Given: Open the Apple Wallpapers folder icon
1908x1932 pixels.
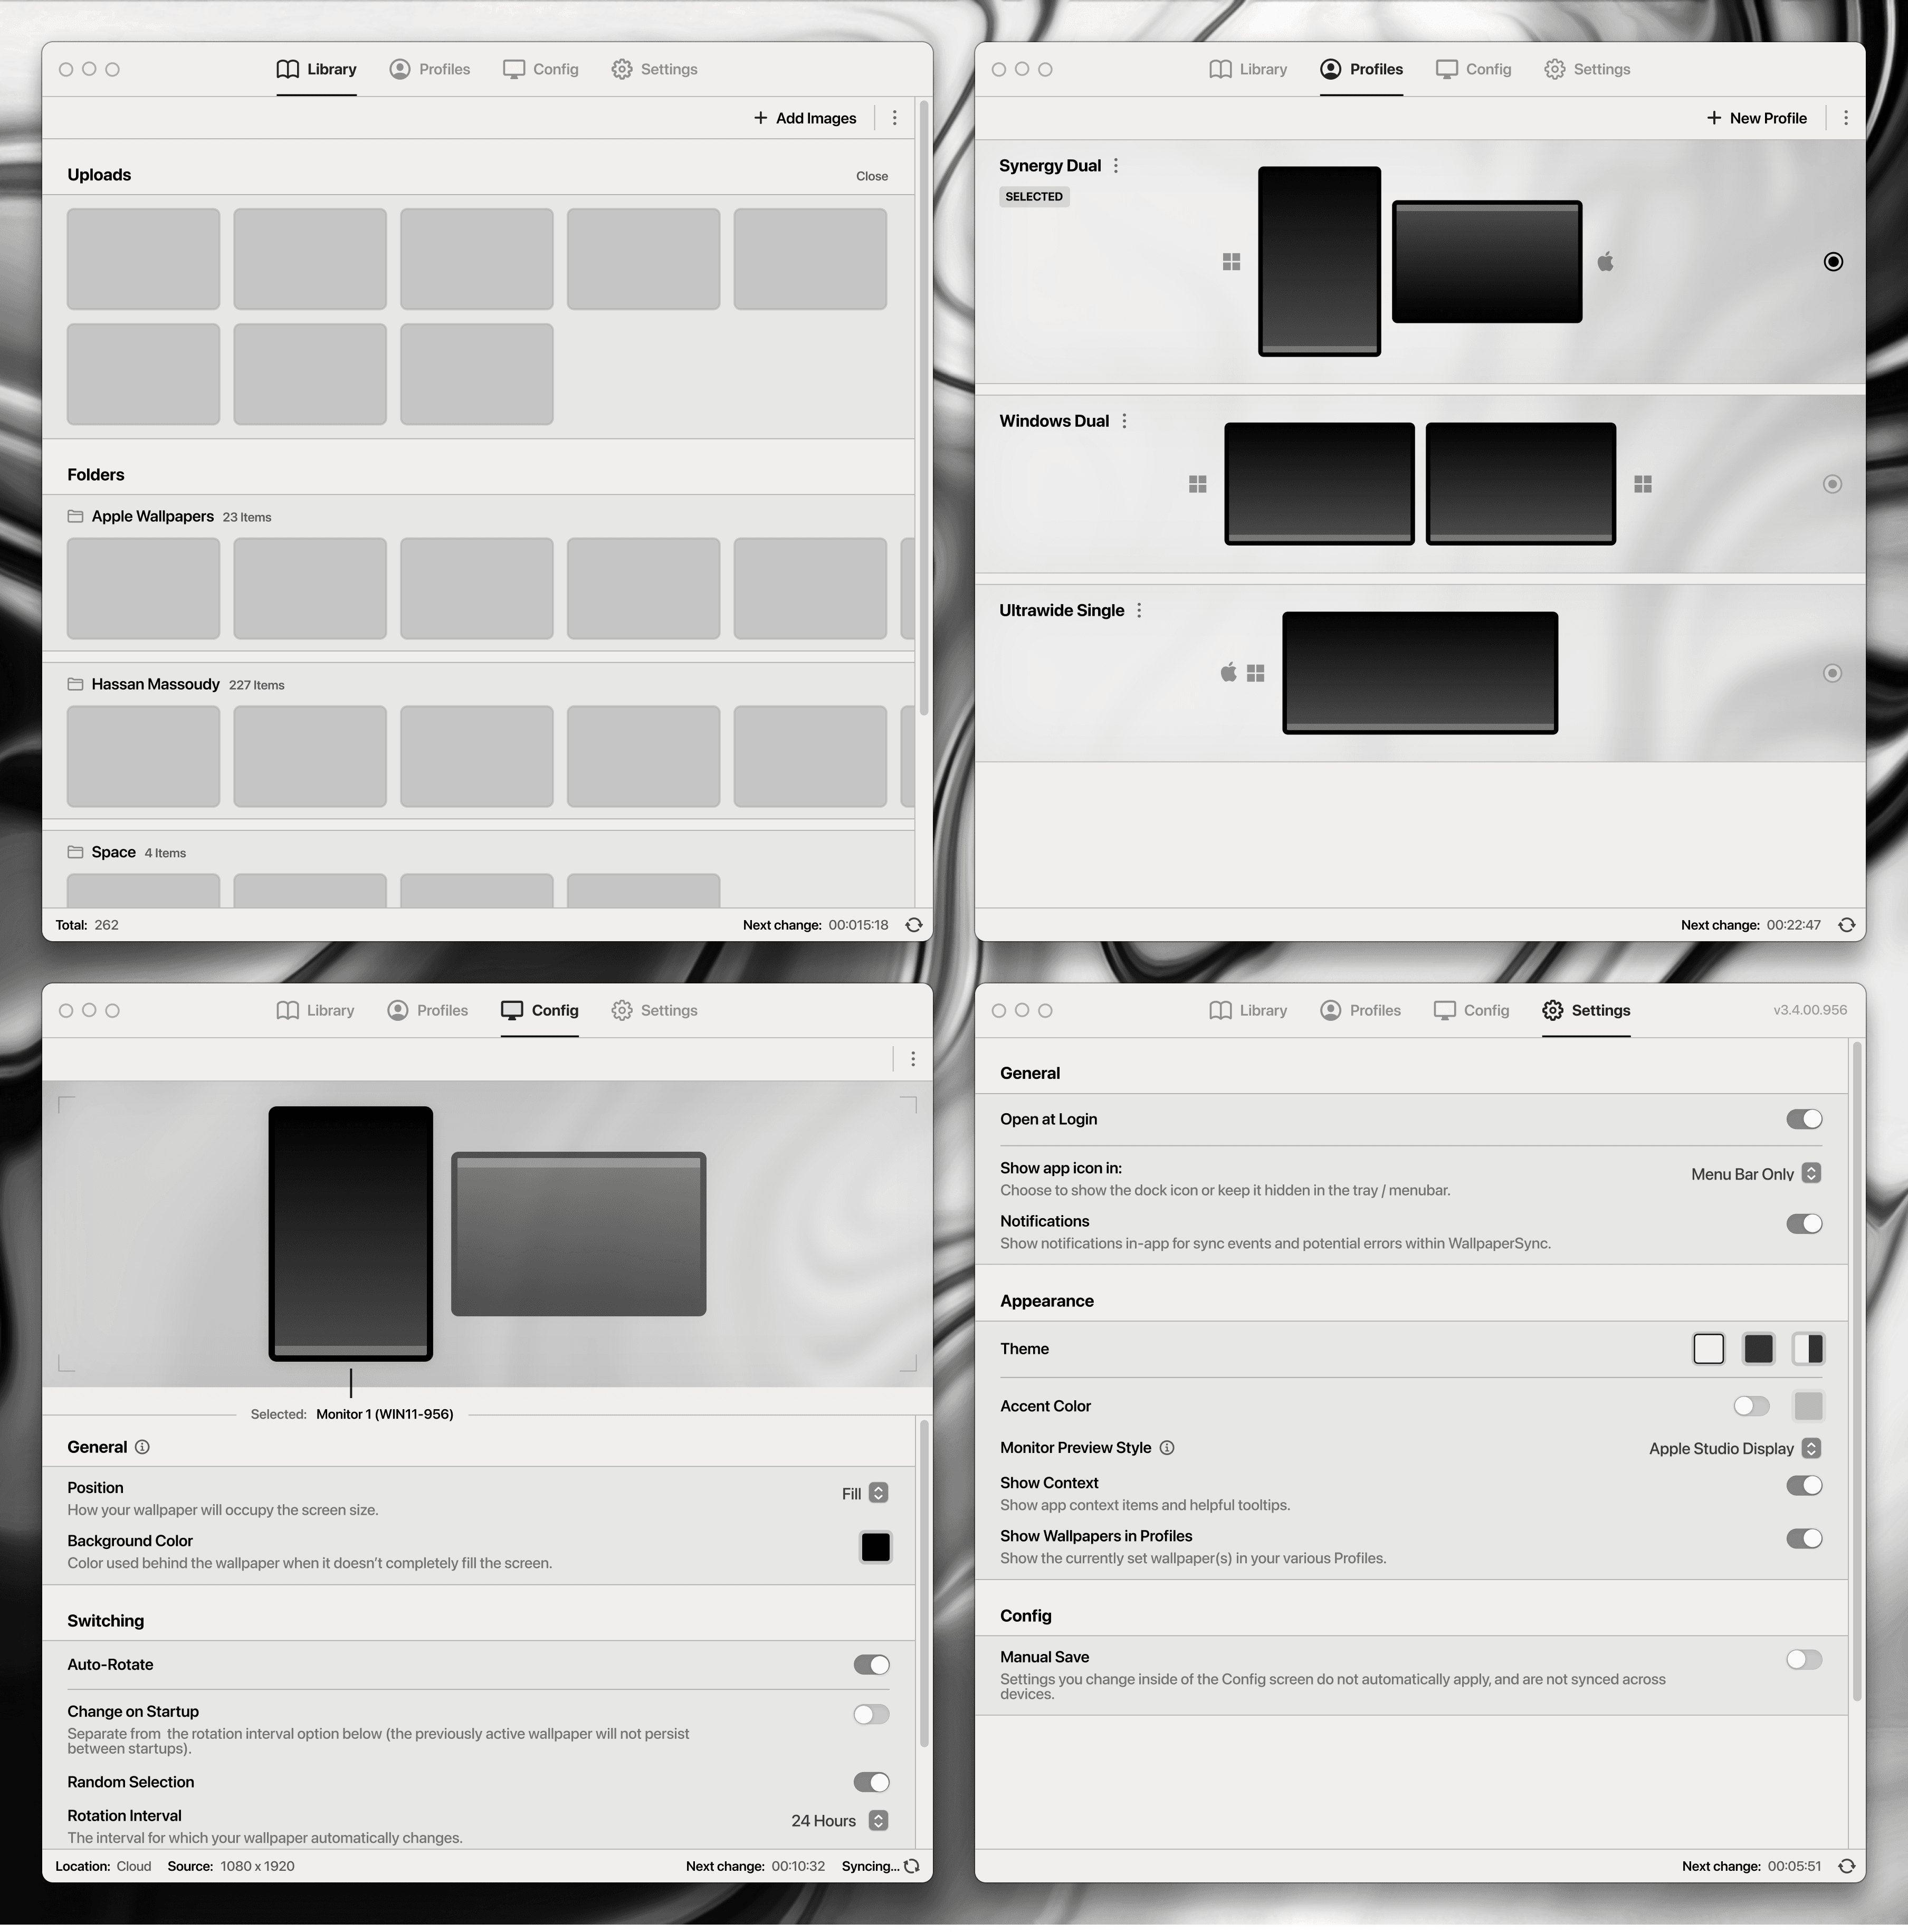Looking at the screenshot, I should click(76, 516).
